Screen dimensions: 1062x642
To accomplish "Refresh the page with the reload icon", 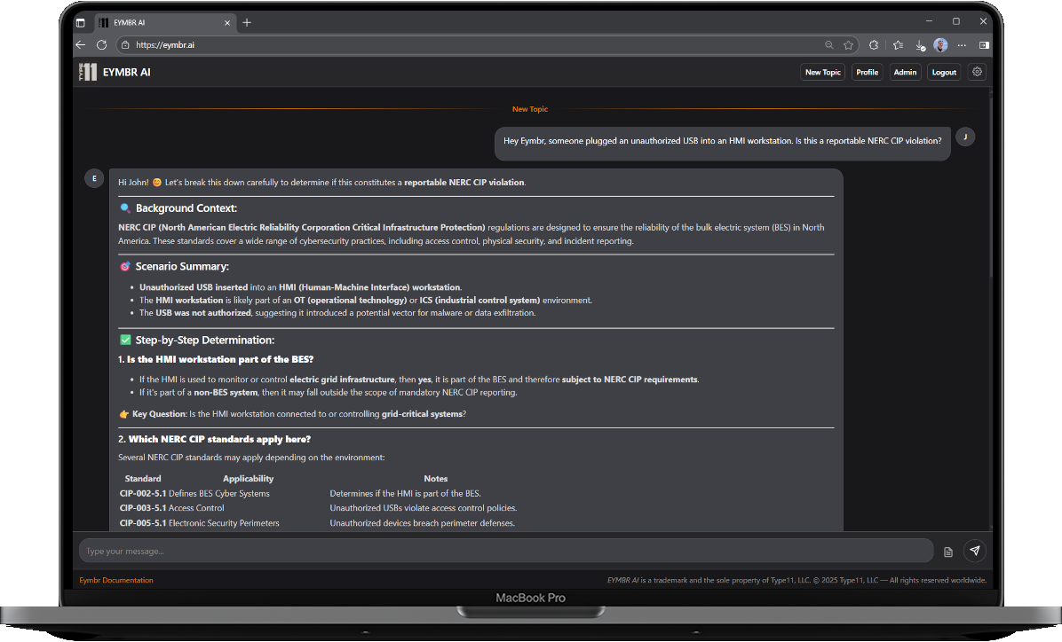I will (101, 45).
